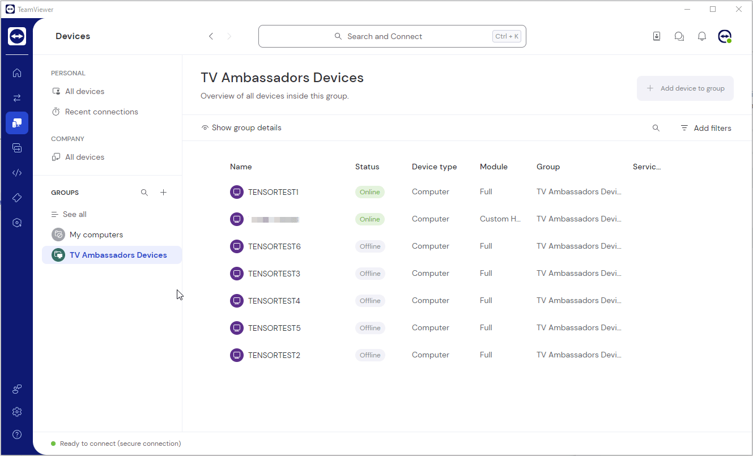Click Offline status badge of TENSORTEST4

point(370,301)
